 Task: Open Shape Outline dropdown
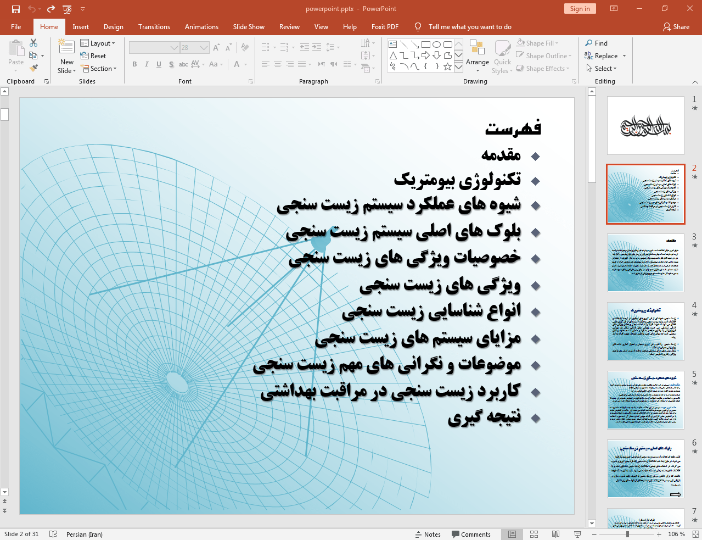(544, 55)
